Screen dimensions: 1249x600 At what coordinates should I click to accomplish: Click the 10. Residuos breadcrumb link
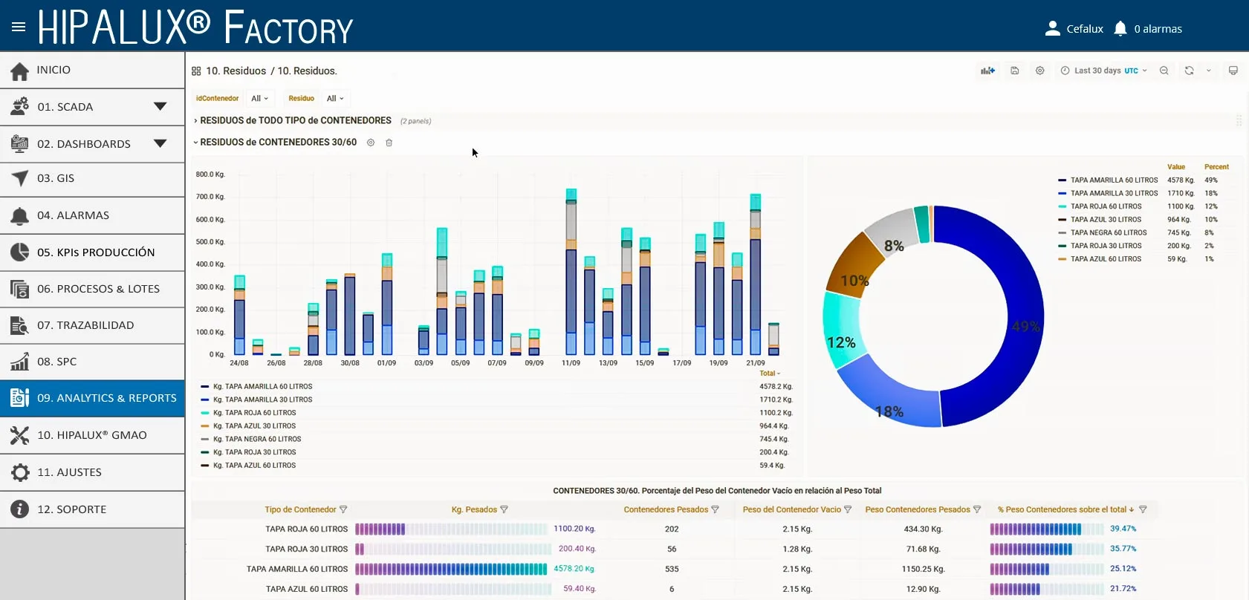click(x=236, y=71)
